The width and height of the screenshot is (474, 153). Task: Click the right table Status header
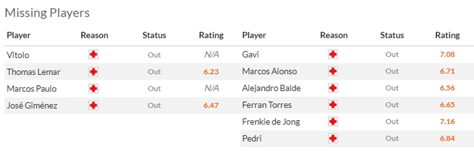392,35
